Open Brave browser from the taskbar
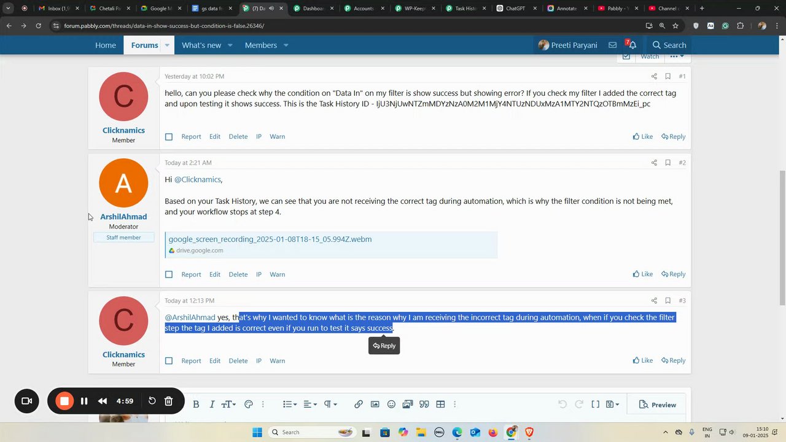The height and width of the screenshot is (442, 786). tap(529, 432)
